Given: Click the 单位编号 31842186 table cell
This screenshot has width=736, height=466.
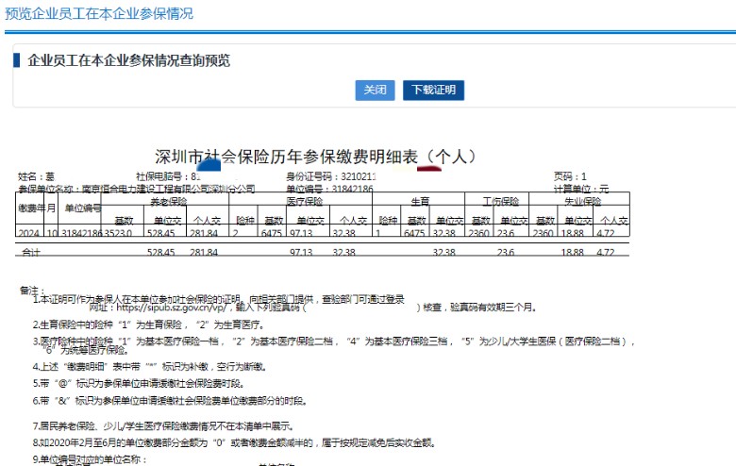Looking at the screenshot, I should pyautogui.click(x=82, y=232).
